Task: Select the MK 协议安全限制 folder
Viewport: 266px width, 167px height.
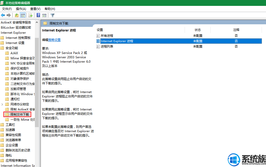Action: click(x=20, y=63)
